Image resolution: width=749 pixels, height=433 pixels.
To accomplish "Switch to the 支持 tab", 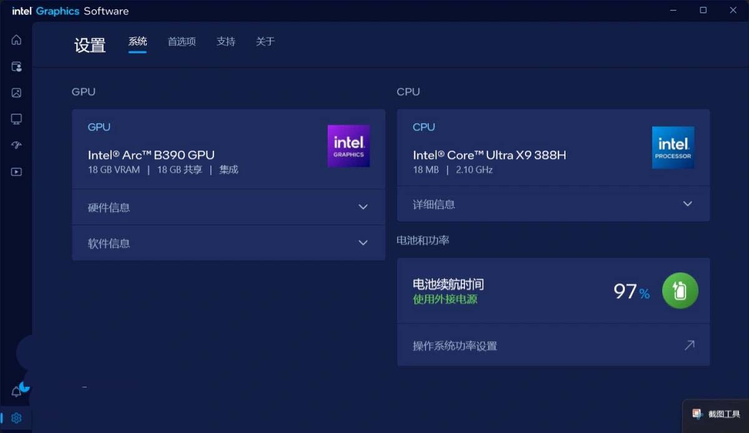I will coord(226,41).
